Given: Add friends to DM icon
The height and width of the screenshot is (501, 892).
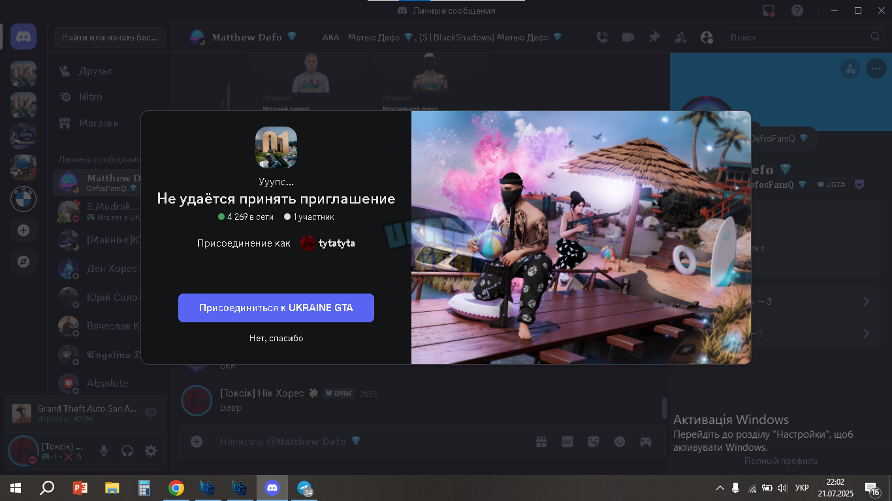Looking at the screenshot, I should pyautogui.click(x=680, y=37).
